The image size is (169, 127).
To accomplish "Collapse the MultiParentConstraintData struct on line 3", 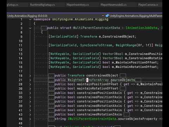I will (x=30, y=28).
